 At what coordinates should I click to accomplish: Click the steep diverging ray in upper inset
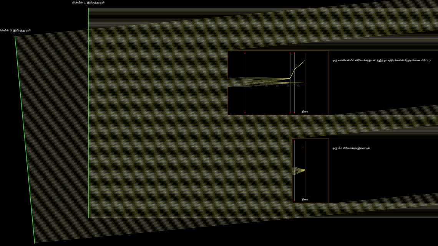point(300,65)
